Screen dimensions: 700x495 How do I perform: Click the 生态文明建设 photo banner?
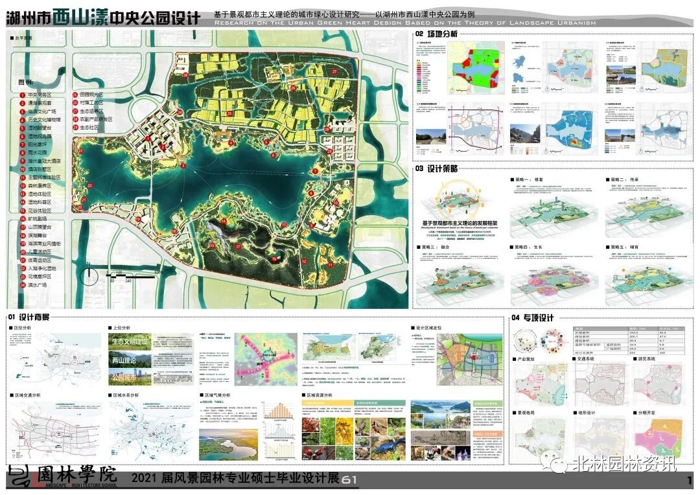pyautogui.click(x=130, y=342)
